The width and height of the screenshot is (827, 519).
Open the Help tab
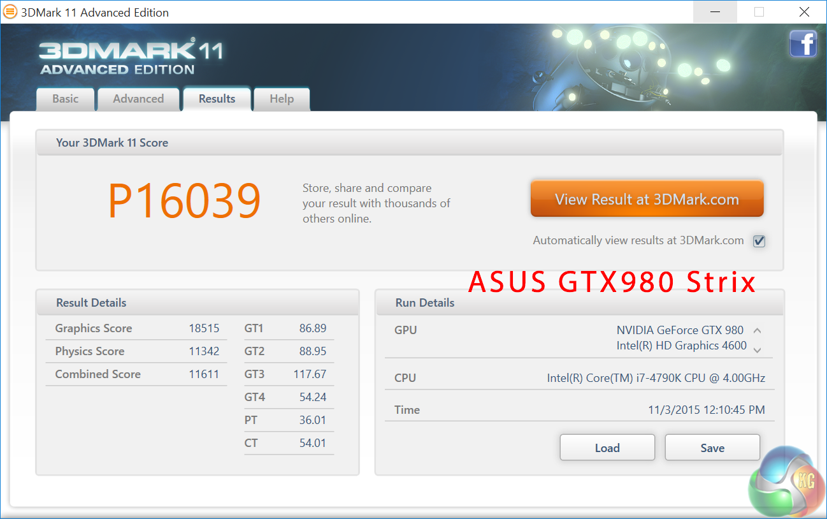tap(282, 99)
